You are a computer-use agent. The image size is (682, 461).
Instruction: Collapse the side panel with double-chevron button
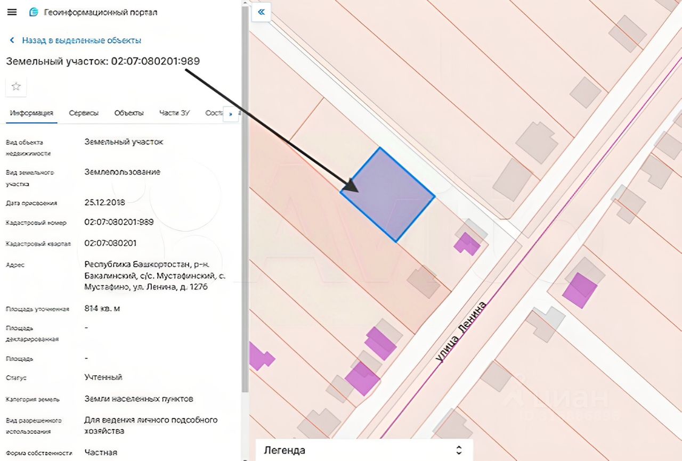click(x=261, y=12)
